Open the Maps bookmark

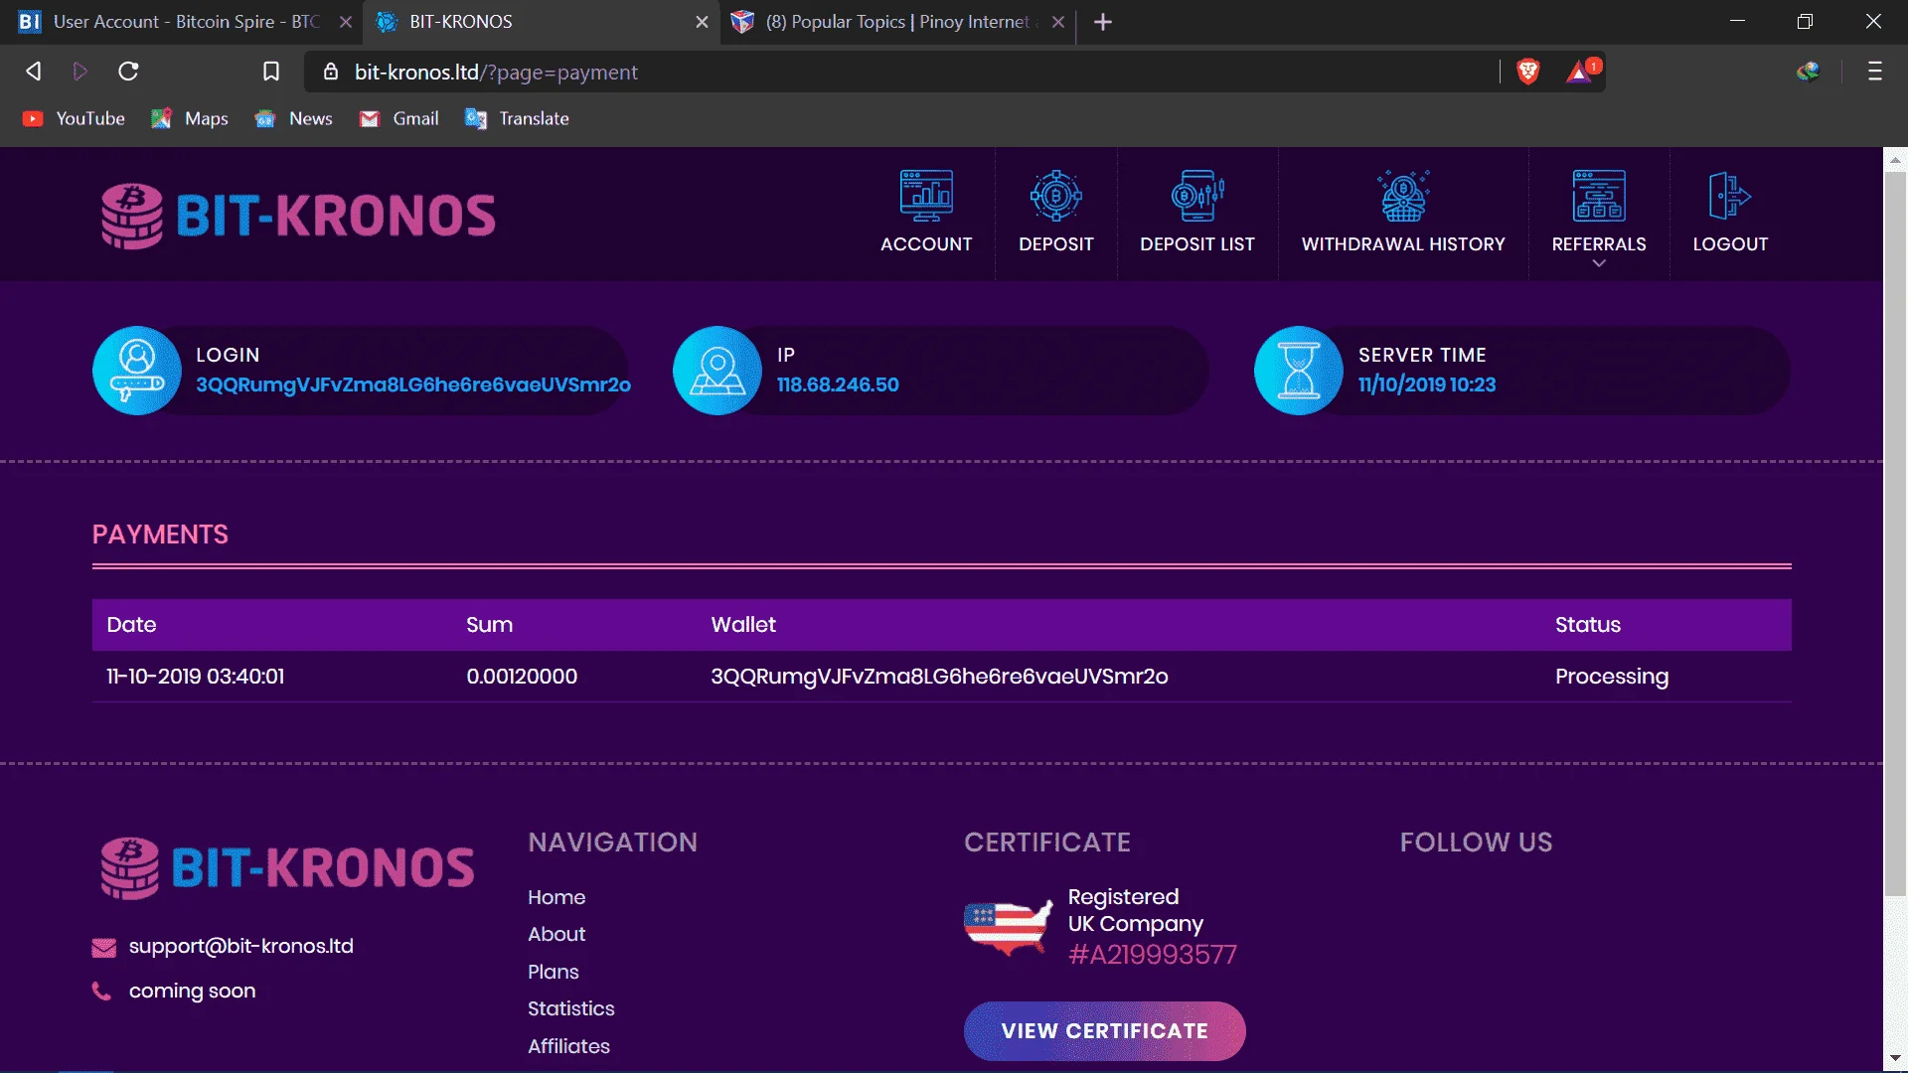190,119
